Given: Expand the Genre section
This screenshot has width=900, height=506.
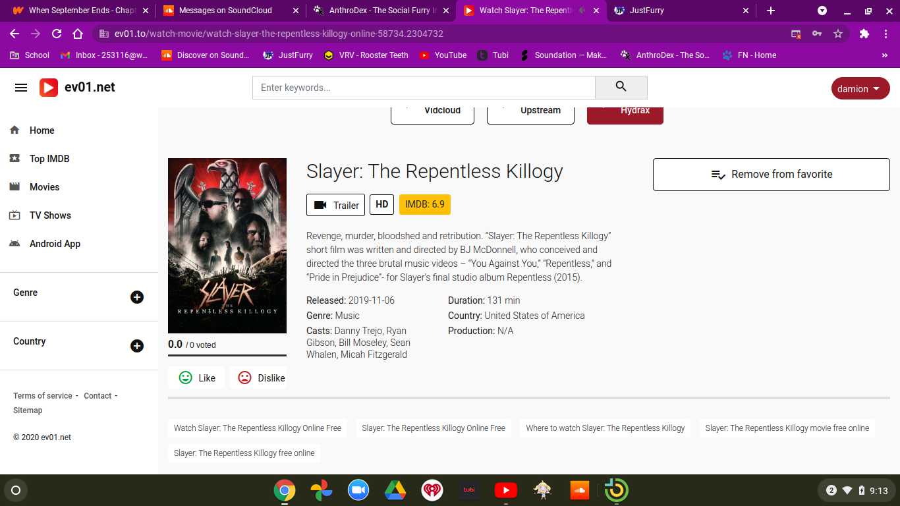Looking at the screenshot, I should point(137,297).
